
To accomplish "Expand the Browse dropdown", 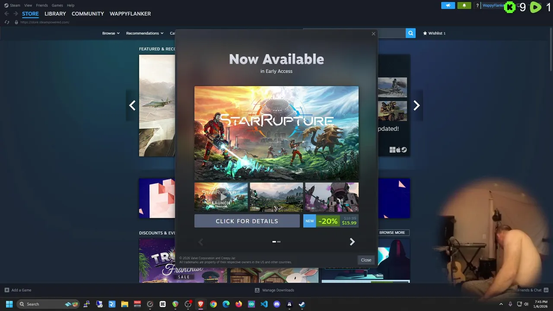I will point(111,33).
